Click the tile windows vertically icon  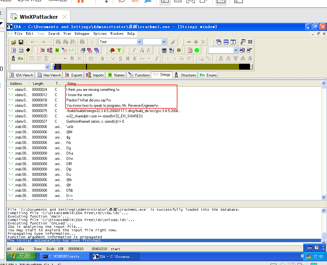pos(233,42)
